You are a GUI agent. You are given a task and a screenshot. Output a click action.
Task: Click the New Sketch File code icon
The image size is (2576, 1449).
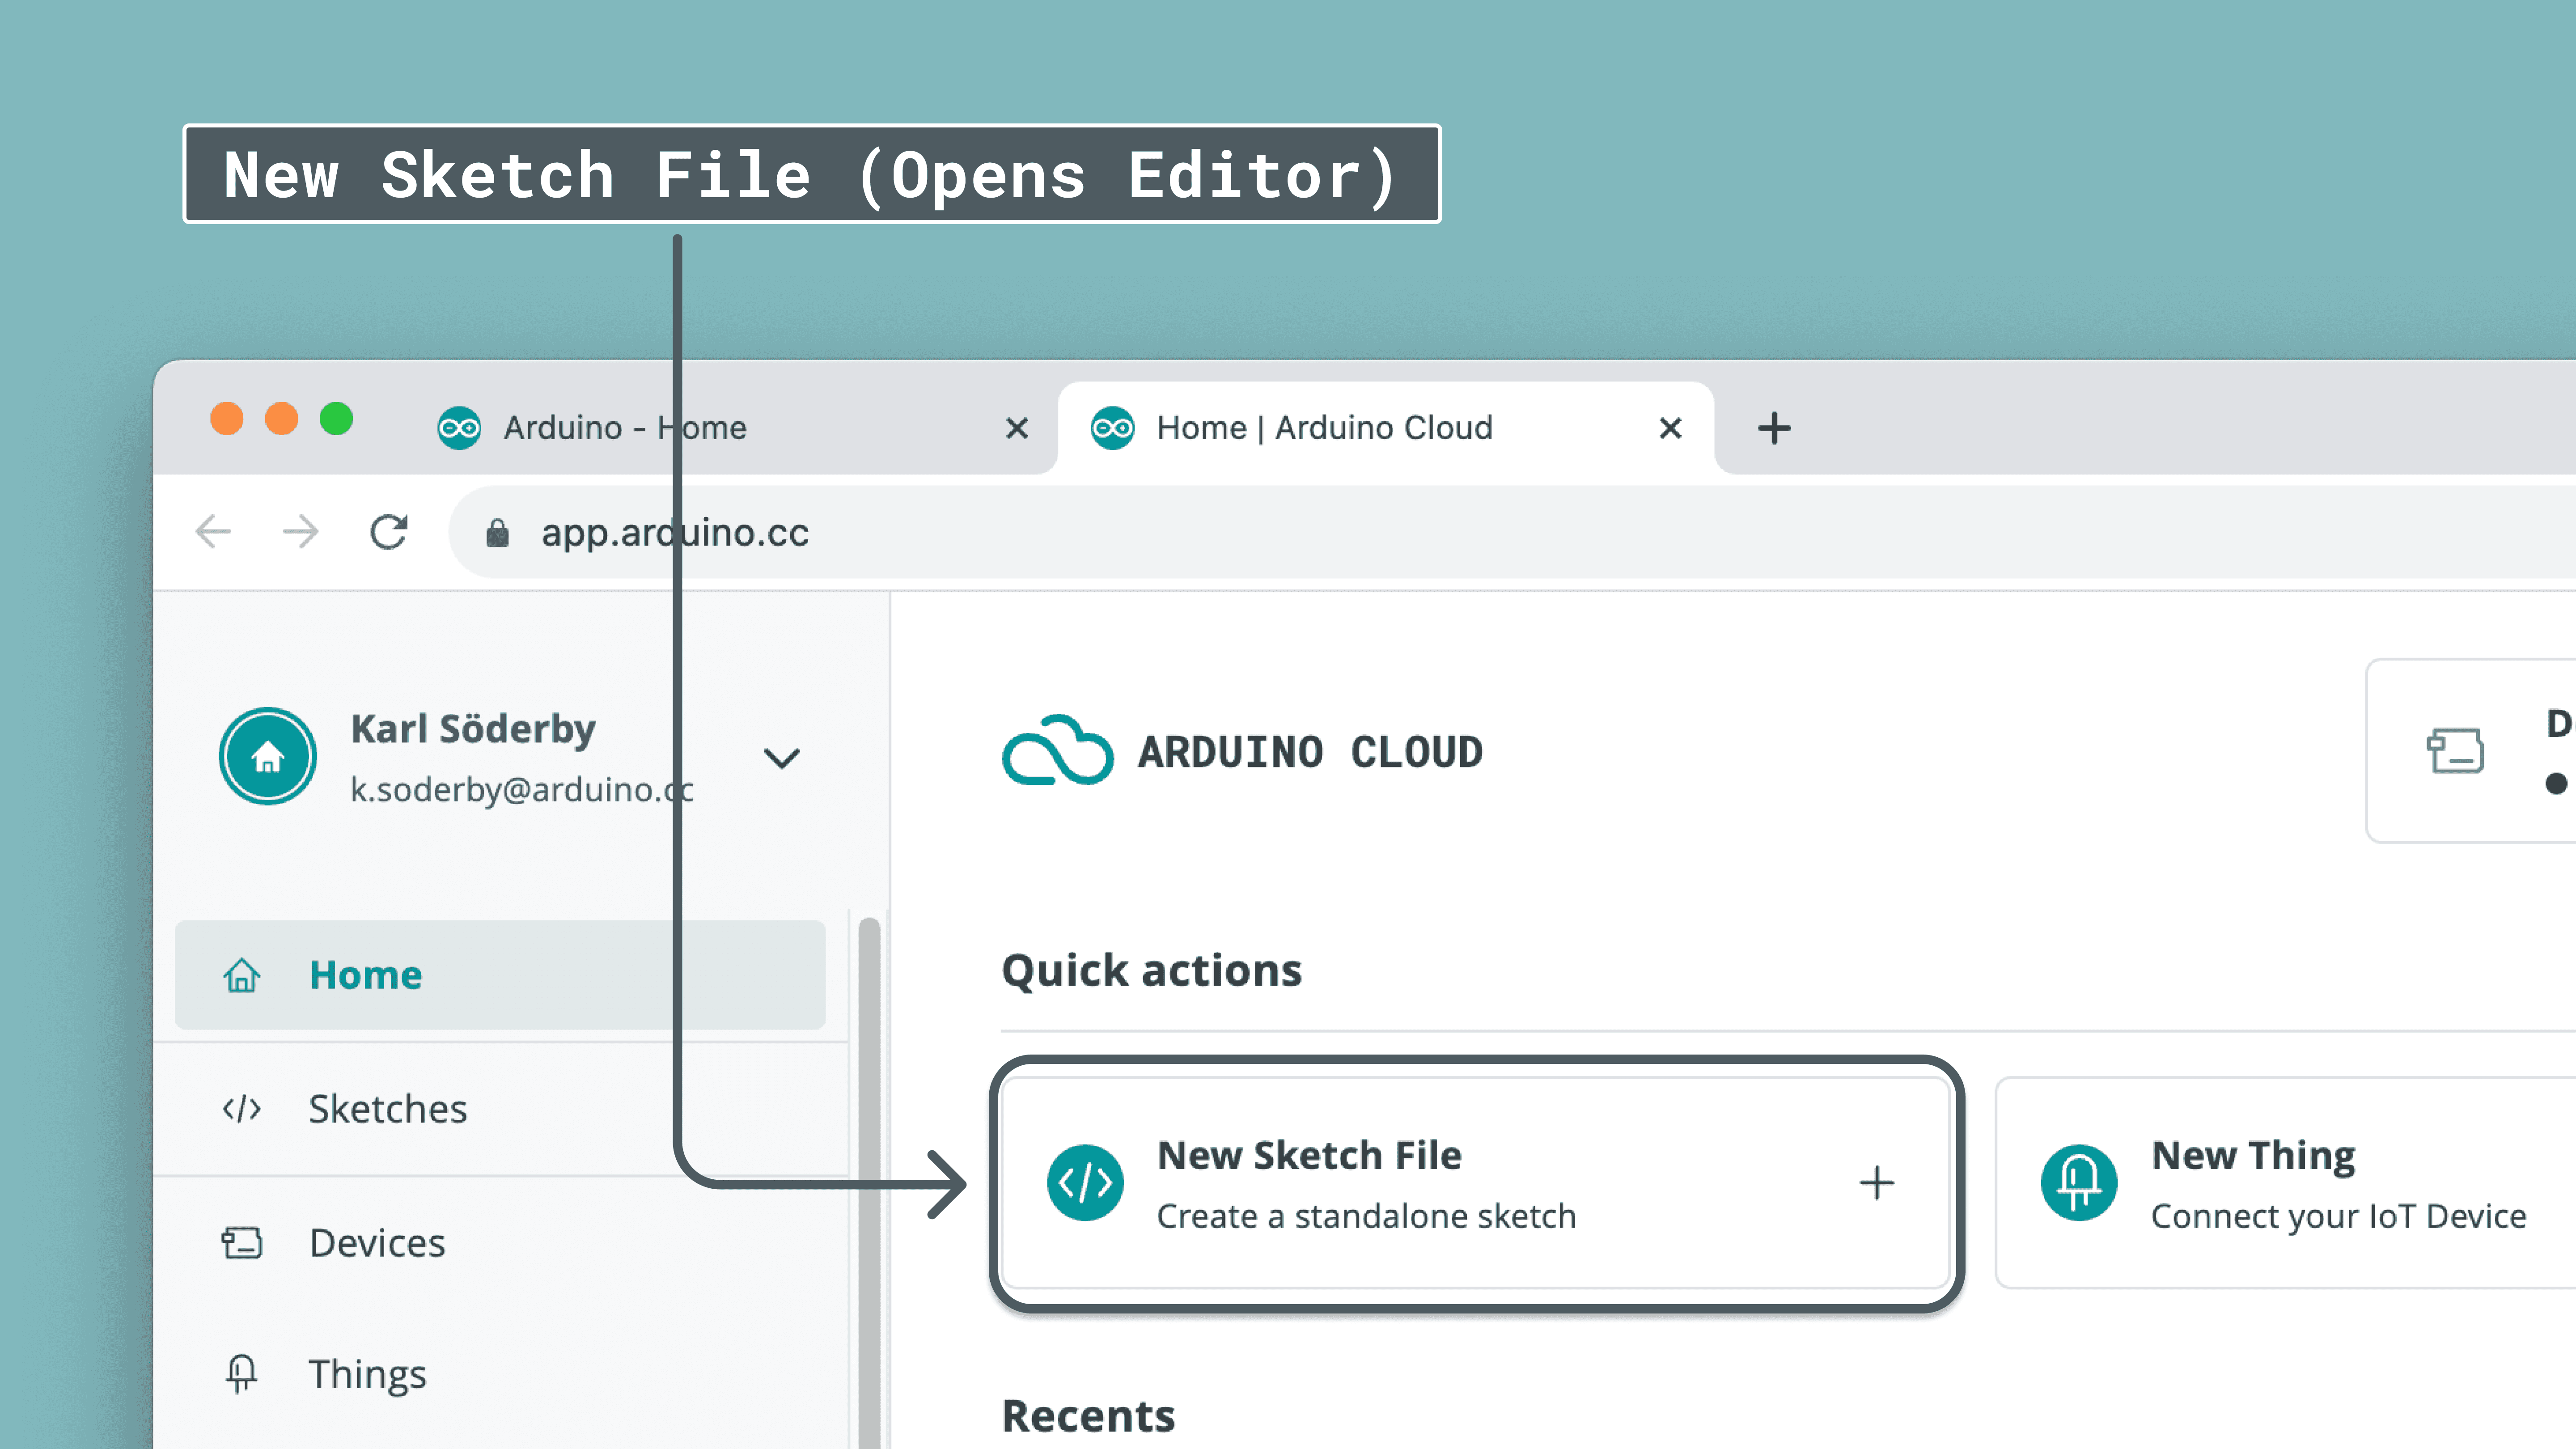(x=1085, y=1183)
